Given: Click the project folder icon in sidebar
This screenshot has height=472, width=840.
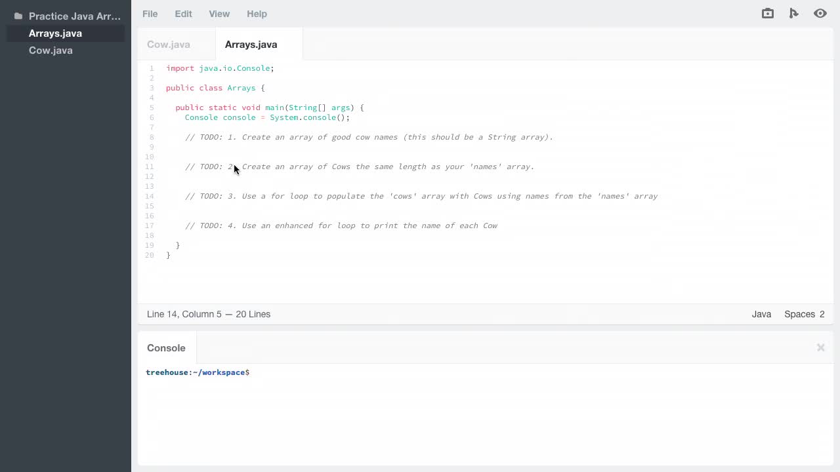Looking at the screenshot, I should pos(18,16).
